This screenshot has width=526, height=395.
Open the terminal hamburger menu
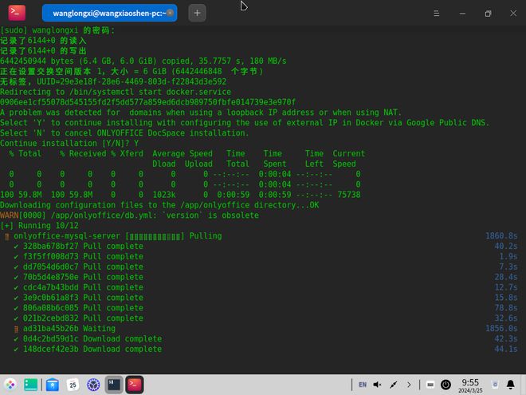pos(435,14)
